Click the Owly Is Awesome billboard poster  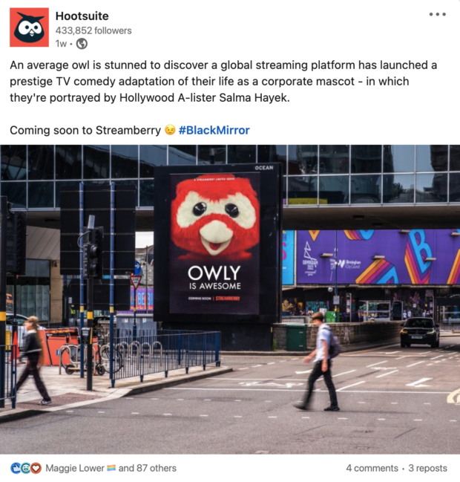(214, 243)
